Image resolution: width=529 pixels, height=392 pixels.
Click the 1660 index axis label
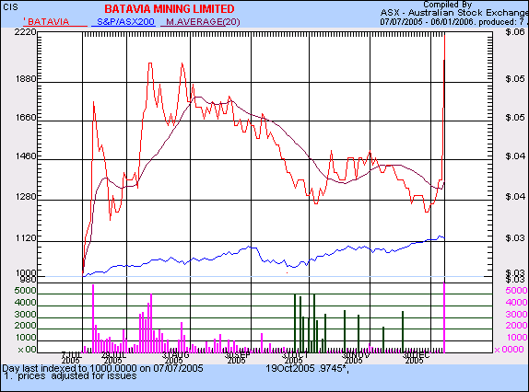[x=25, y=118]
